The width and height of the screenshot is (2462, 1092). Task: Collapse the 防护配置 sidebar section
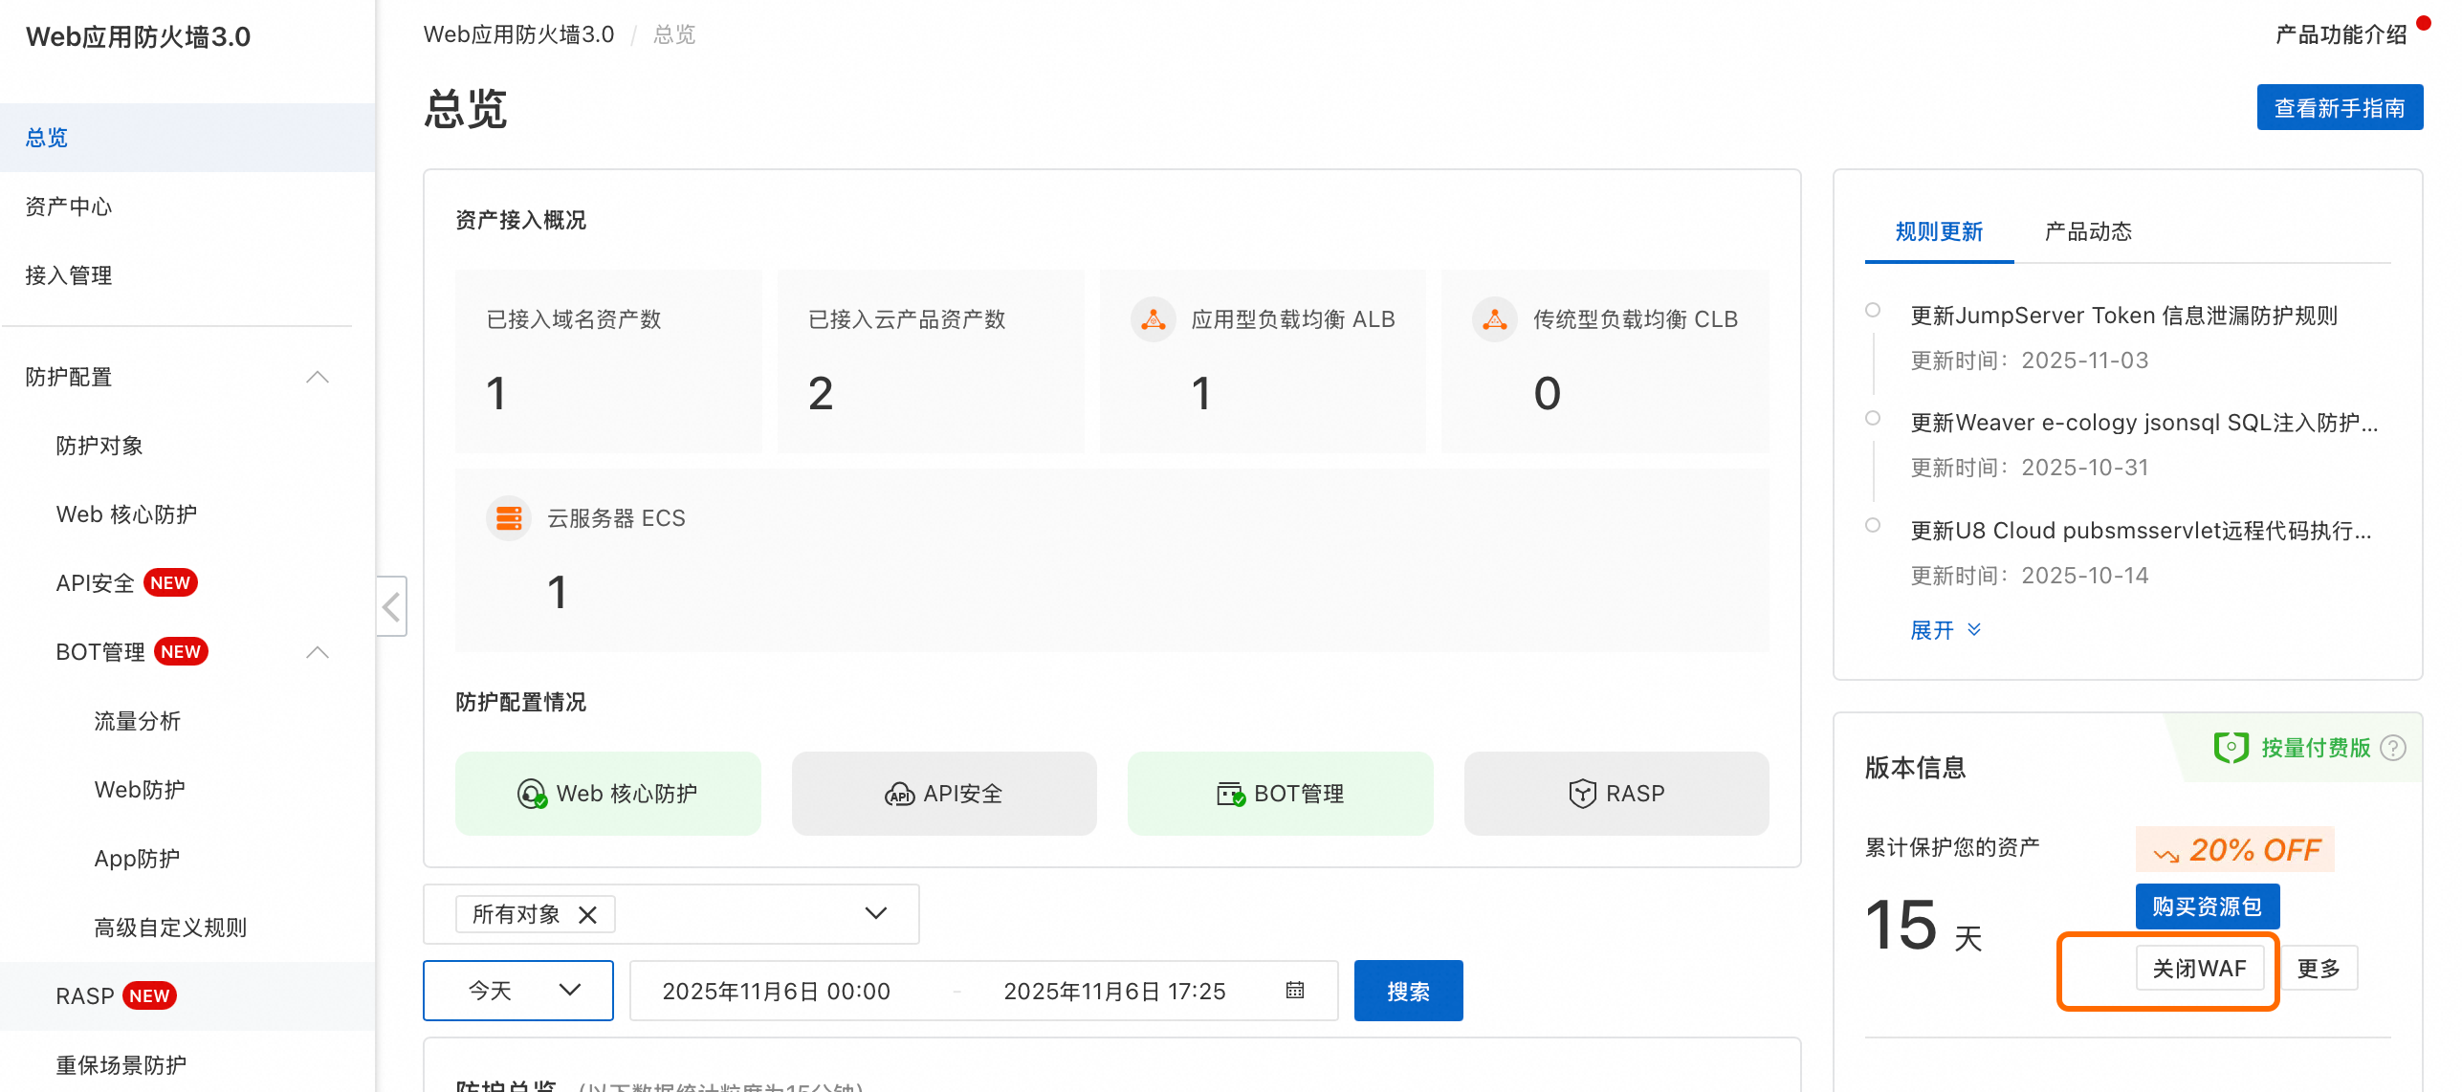318,377
